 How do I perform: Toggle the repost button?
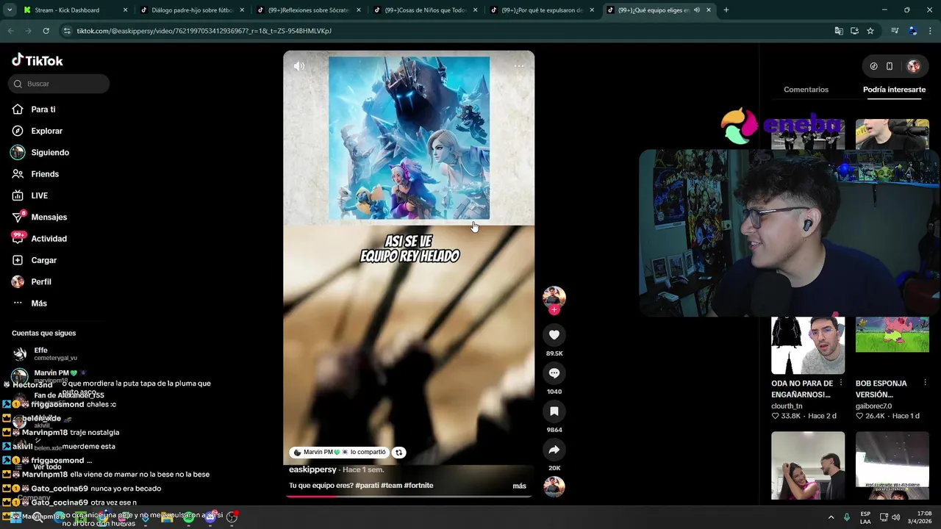coord(398,453)
